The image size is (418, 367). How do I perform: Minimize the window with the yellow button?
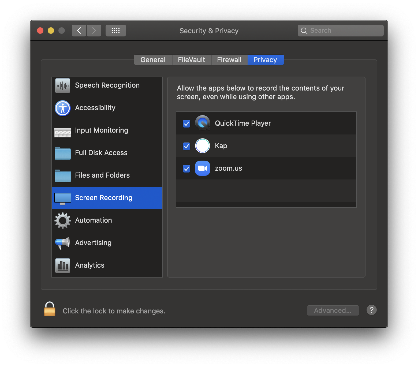click(x=51, y=31)
